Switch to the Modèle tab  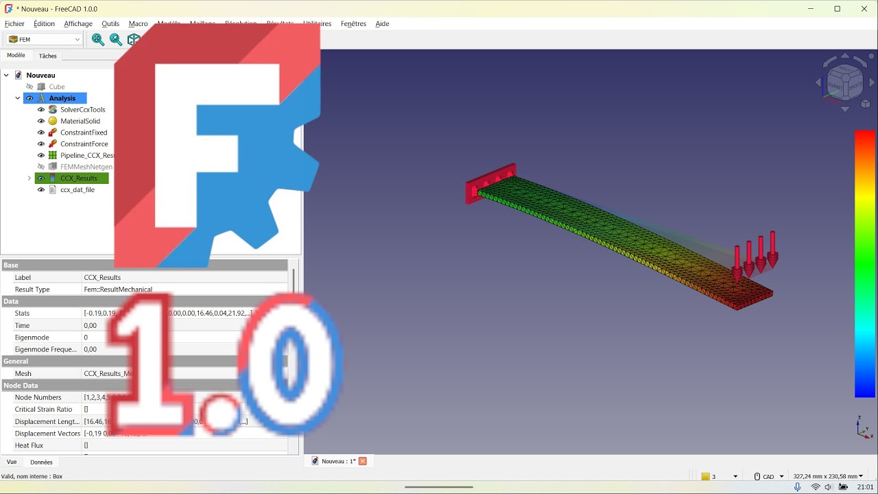(x=16, y=56)
